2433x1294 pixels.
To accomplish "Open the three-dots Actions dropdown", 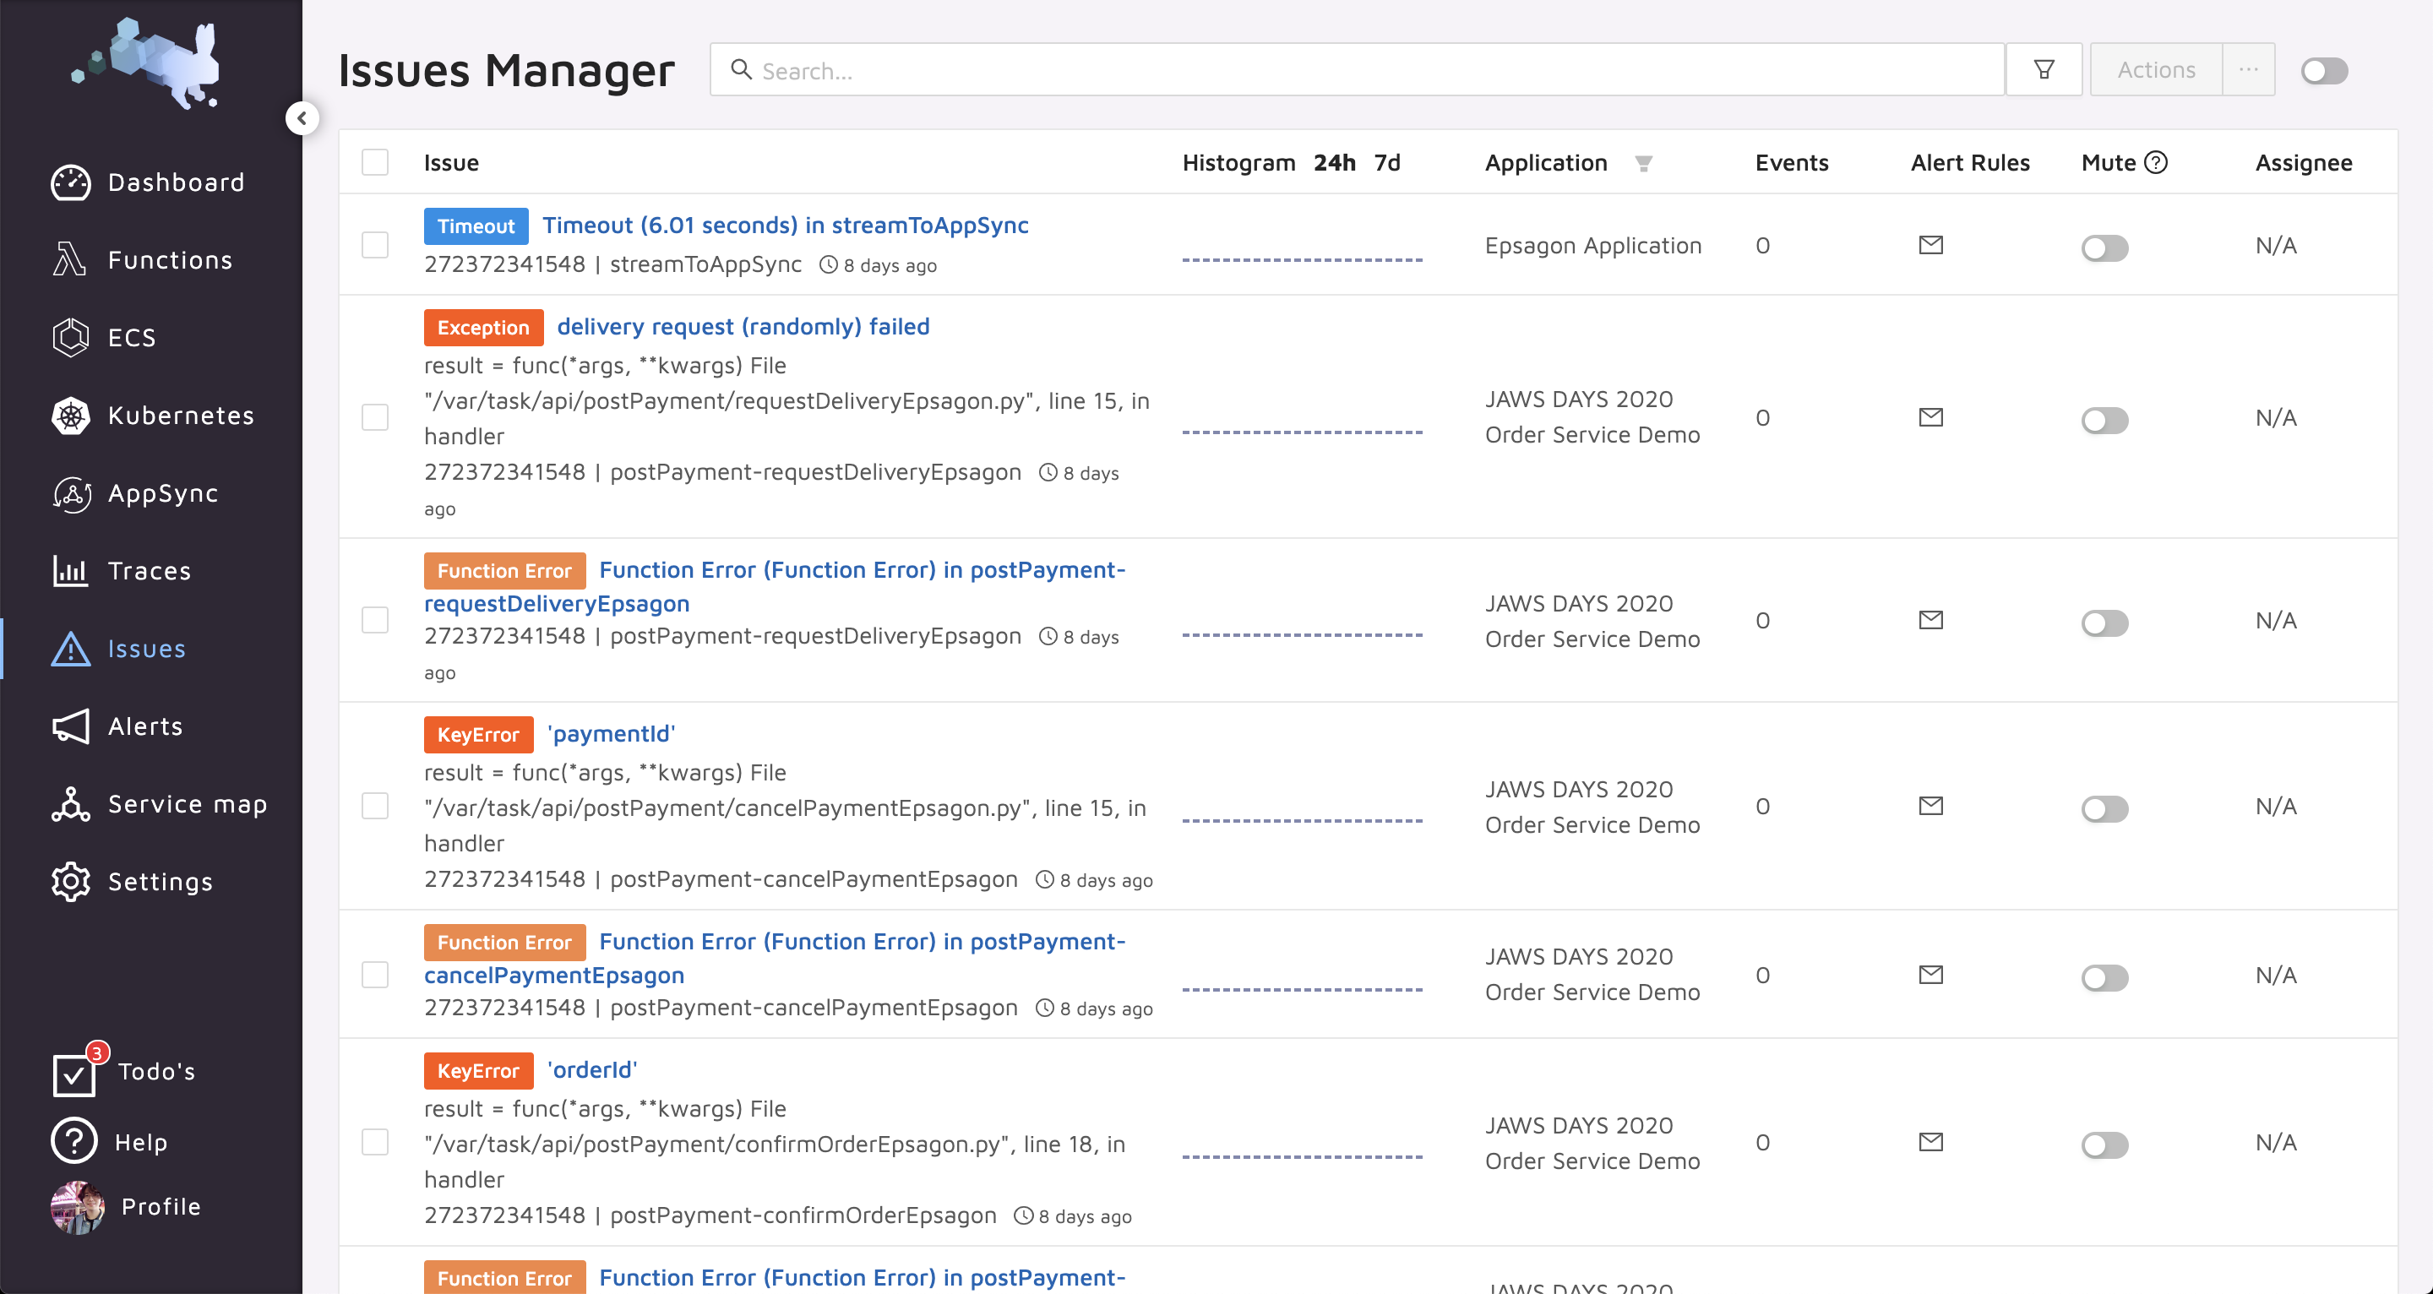I will coord(2248,70).
